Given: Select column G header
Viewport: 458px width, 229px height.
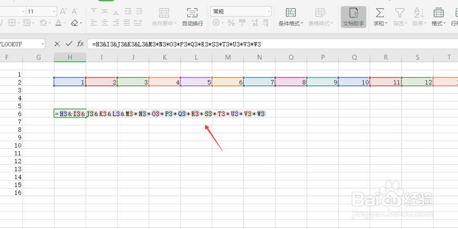Looking at the screenshot, I should coord(38,57).
